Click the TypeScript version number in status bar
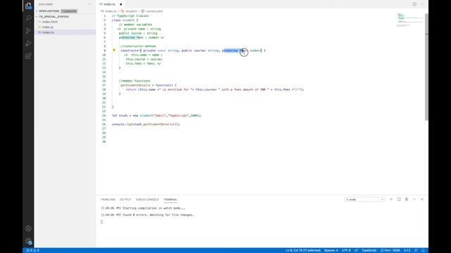The width and height of the screenshot is (451, 253). [x=407, y=250]
